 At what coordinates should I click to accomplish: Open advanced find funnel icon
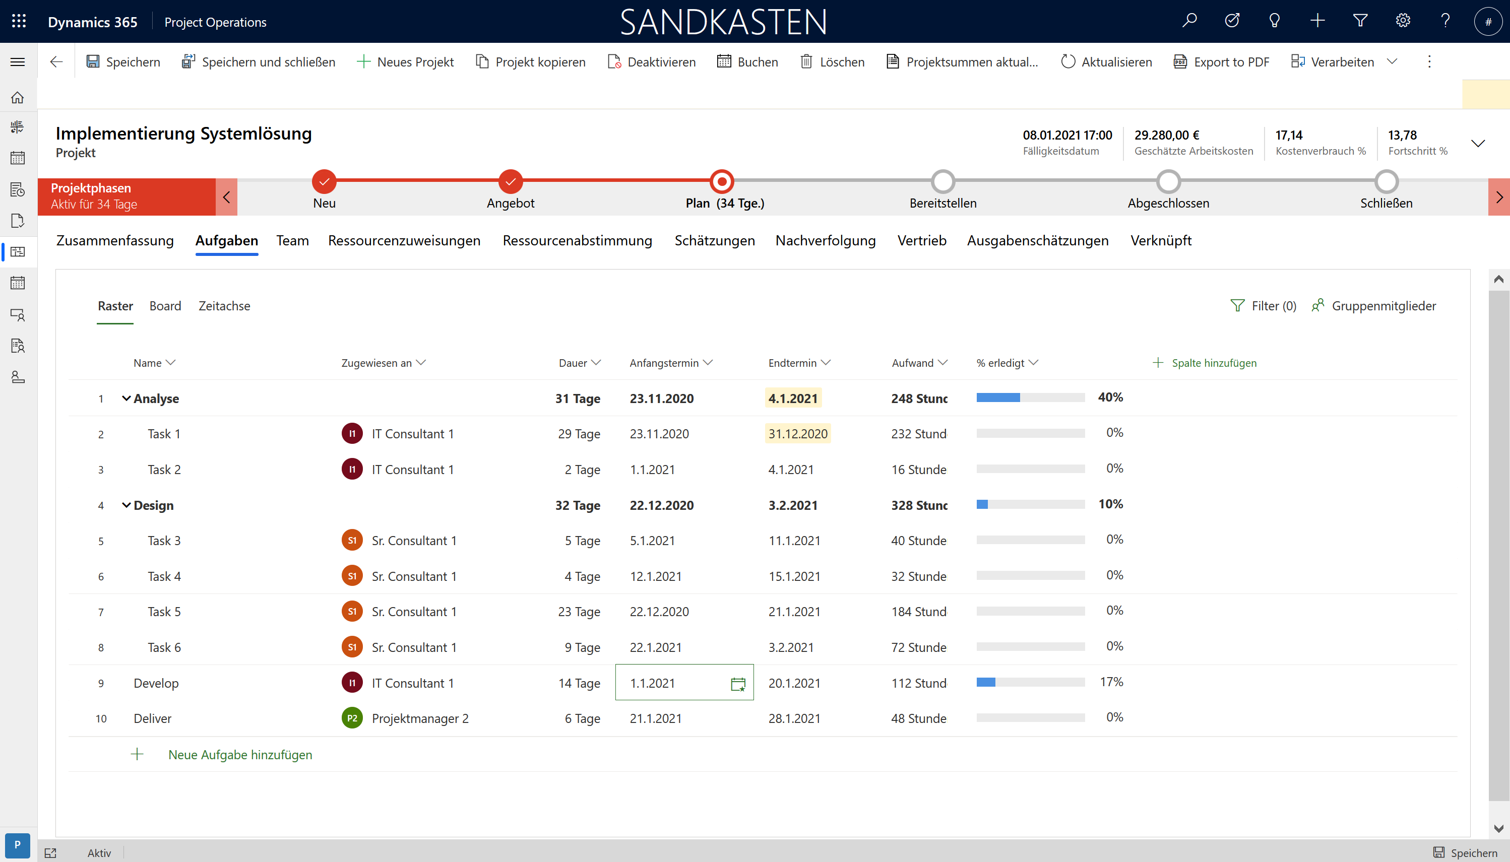point(1360,21)
